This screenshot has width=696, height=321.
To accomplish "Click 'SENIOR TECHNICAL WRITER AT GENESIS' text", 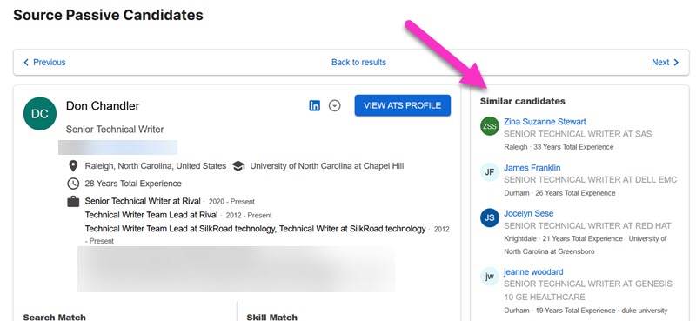I will click(588, 284).
